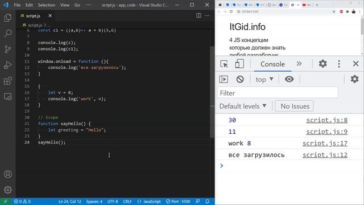This screenshot has height=205, width=364.
Task: Open Remote Explorer view
Action: 7,96
